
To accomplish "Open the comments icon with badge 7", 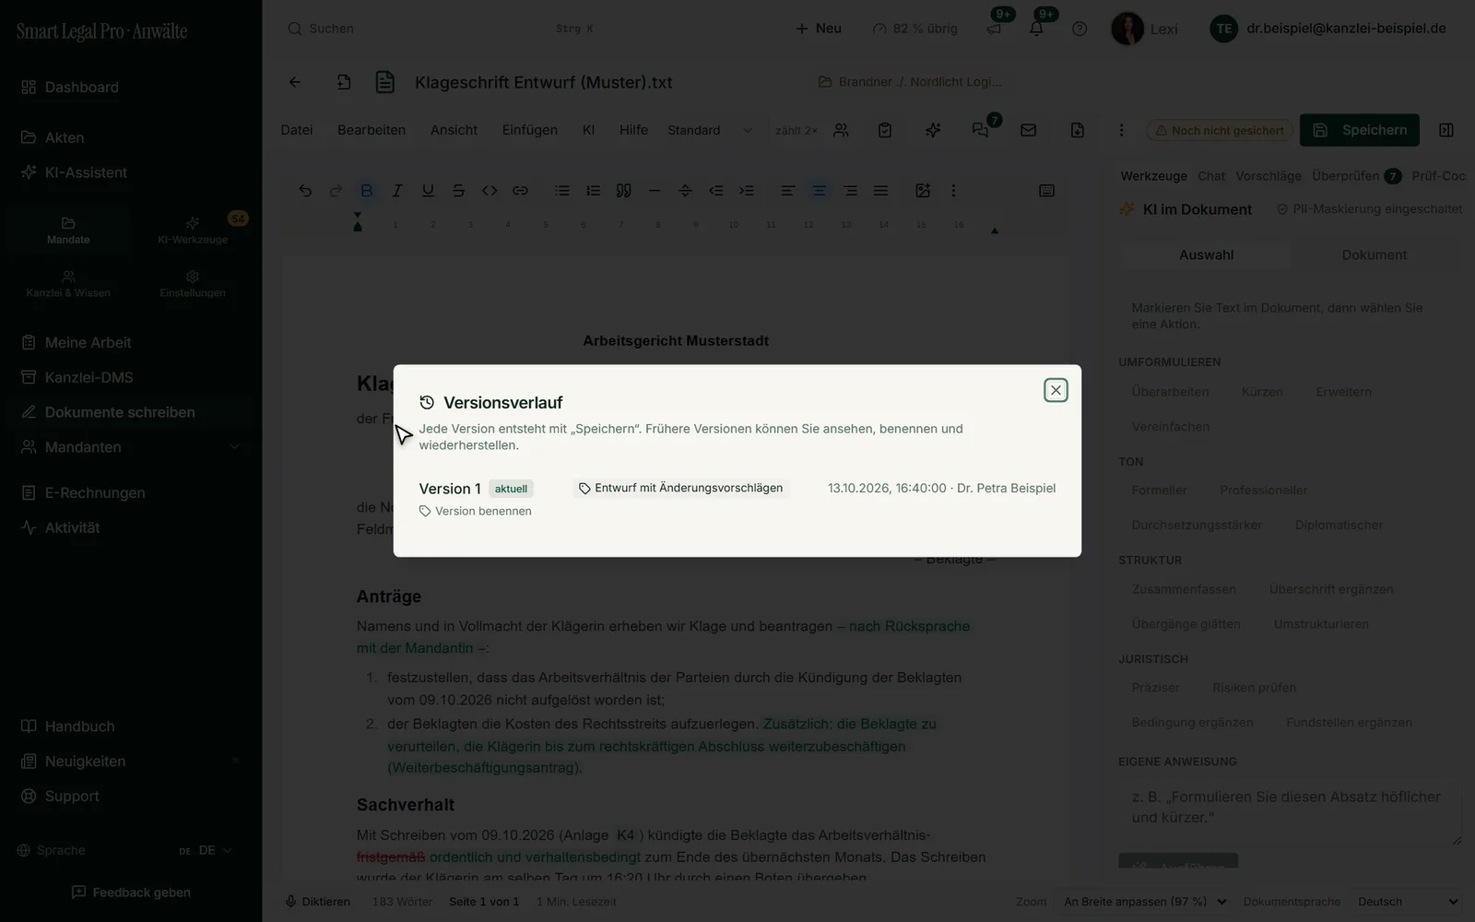I will 981,130.
